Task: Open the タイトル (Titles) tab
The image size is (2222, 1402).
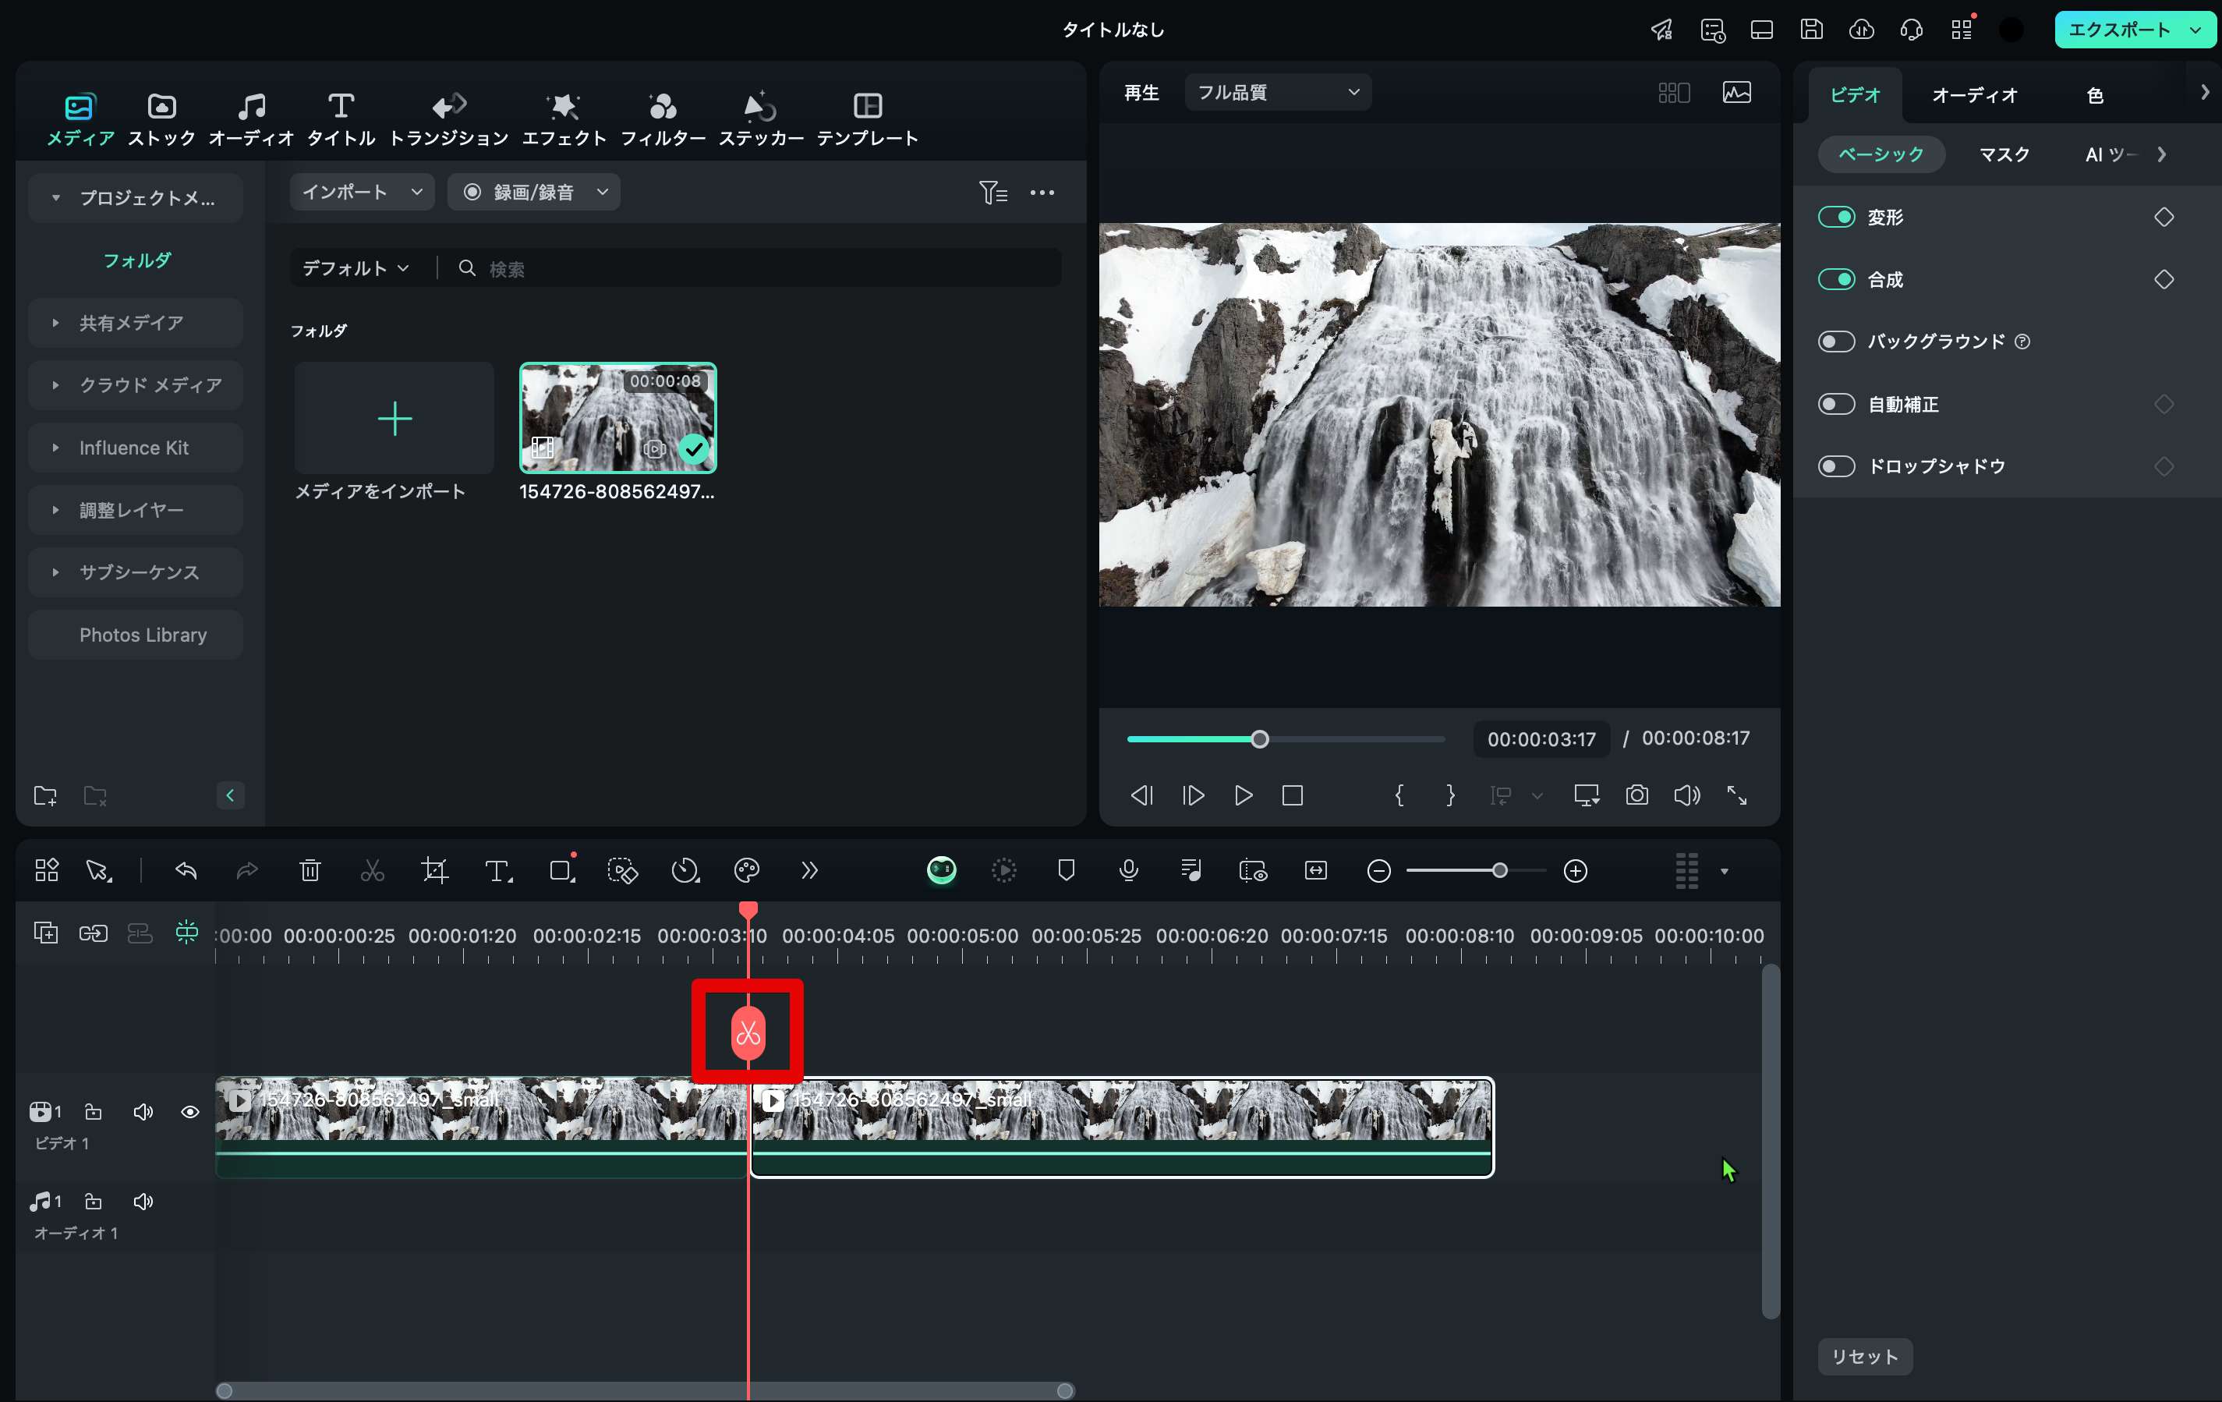Action: [341, 120]
